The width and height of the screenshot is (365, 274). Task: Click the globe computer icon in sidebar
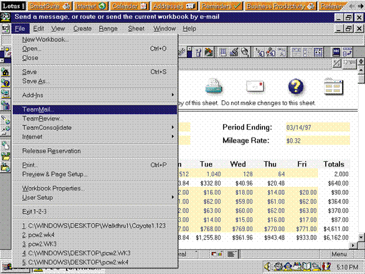6,94
